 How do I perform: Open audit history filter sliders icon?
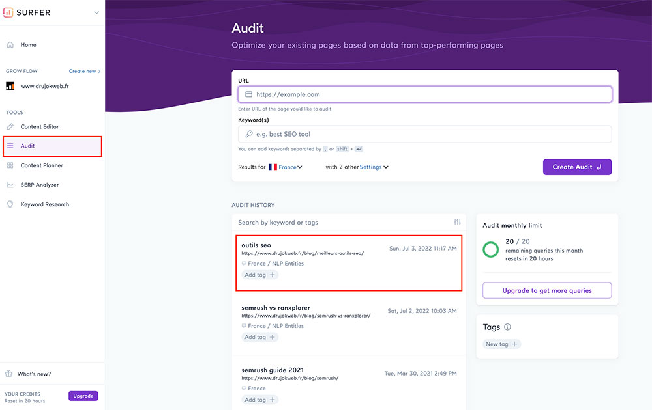[458, 222]
